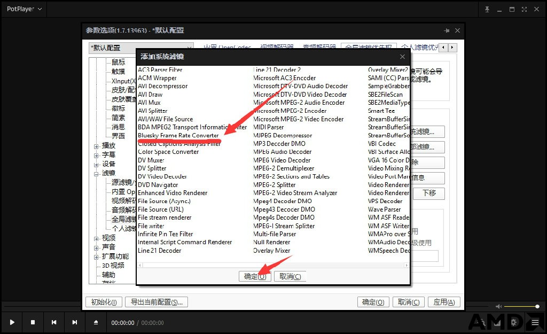Adjust the PotPlayer volume slider
The image size is (547, 334).
coord(521,306)
